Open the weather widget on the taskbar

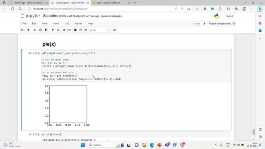coord(12,145)
